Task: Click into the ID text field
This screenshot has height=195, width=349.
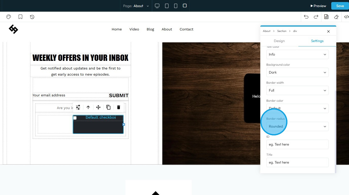Action: (298, 145)
